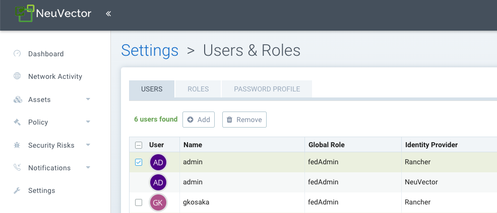Open Dashboard via gauge icon
Image resolution: width=497 pixels, height=213 pixels.
pyautogui.click(x=18, y=54)
